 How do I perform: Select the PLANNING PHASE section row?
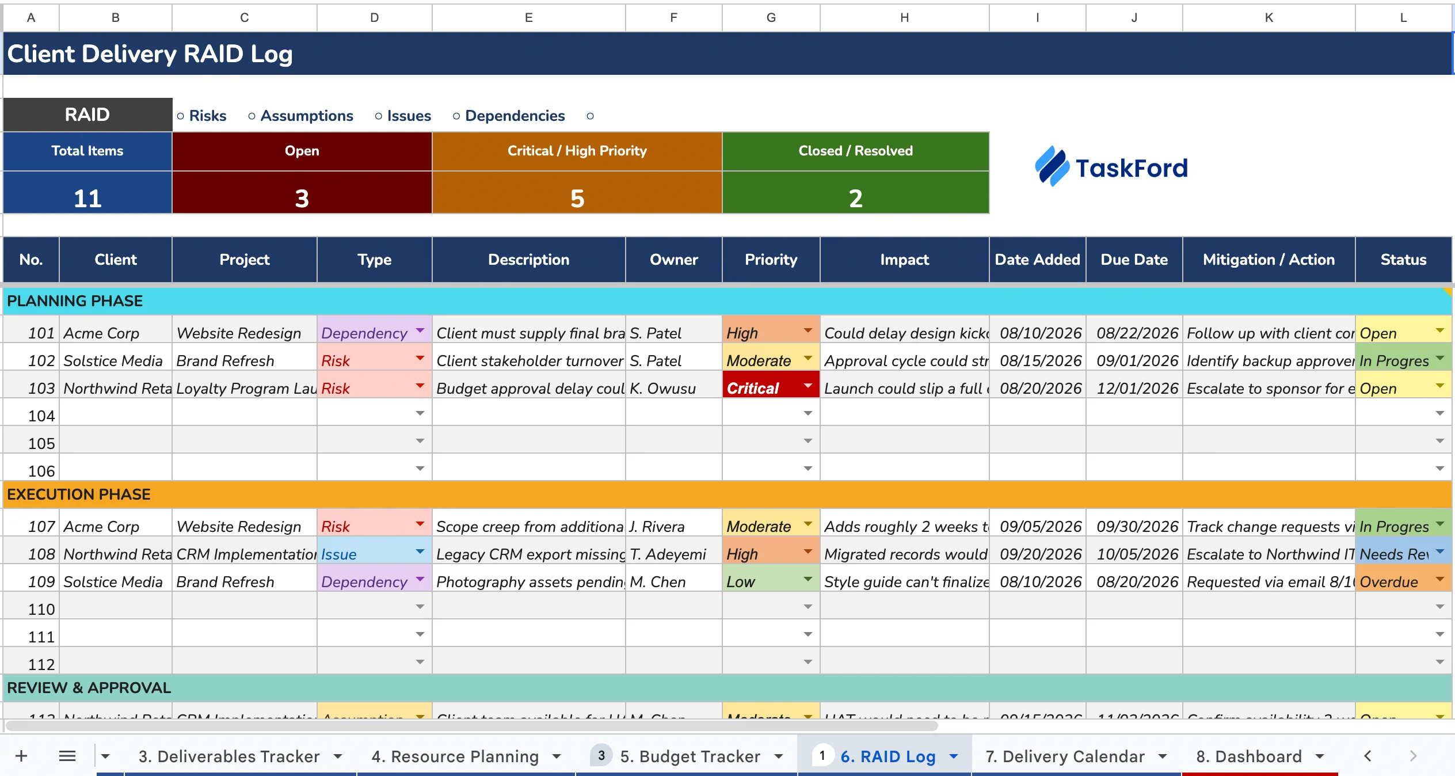(727, 301)
